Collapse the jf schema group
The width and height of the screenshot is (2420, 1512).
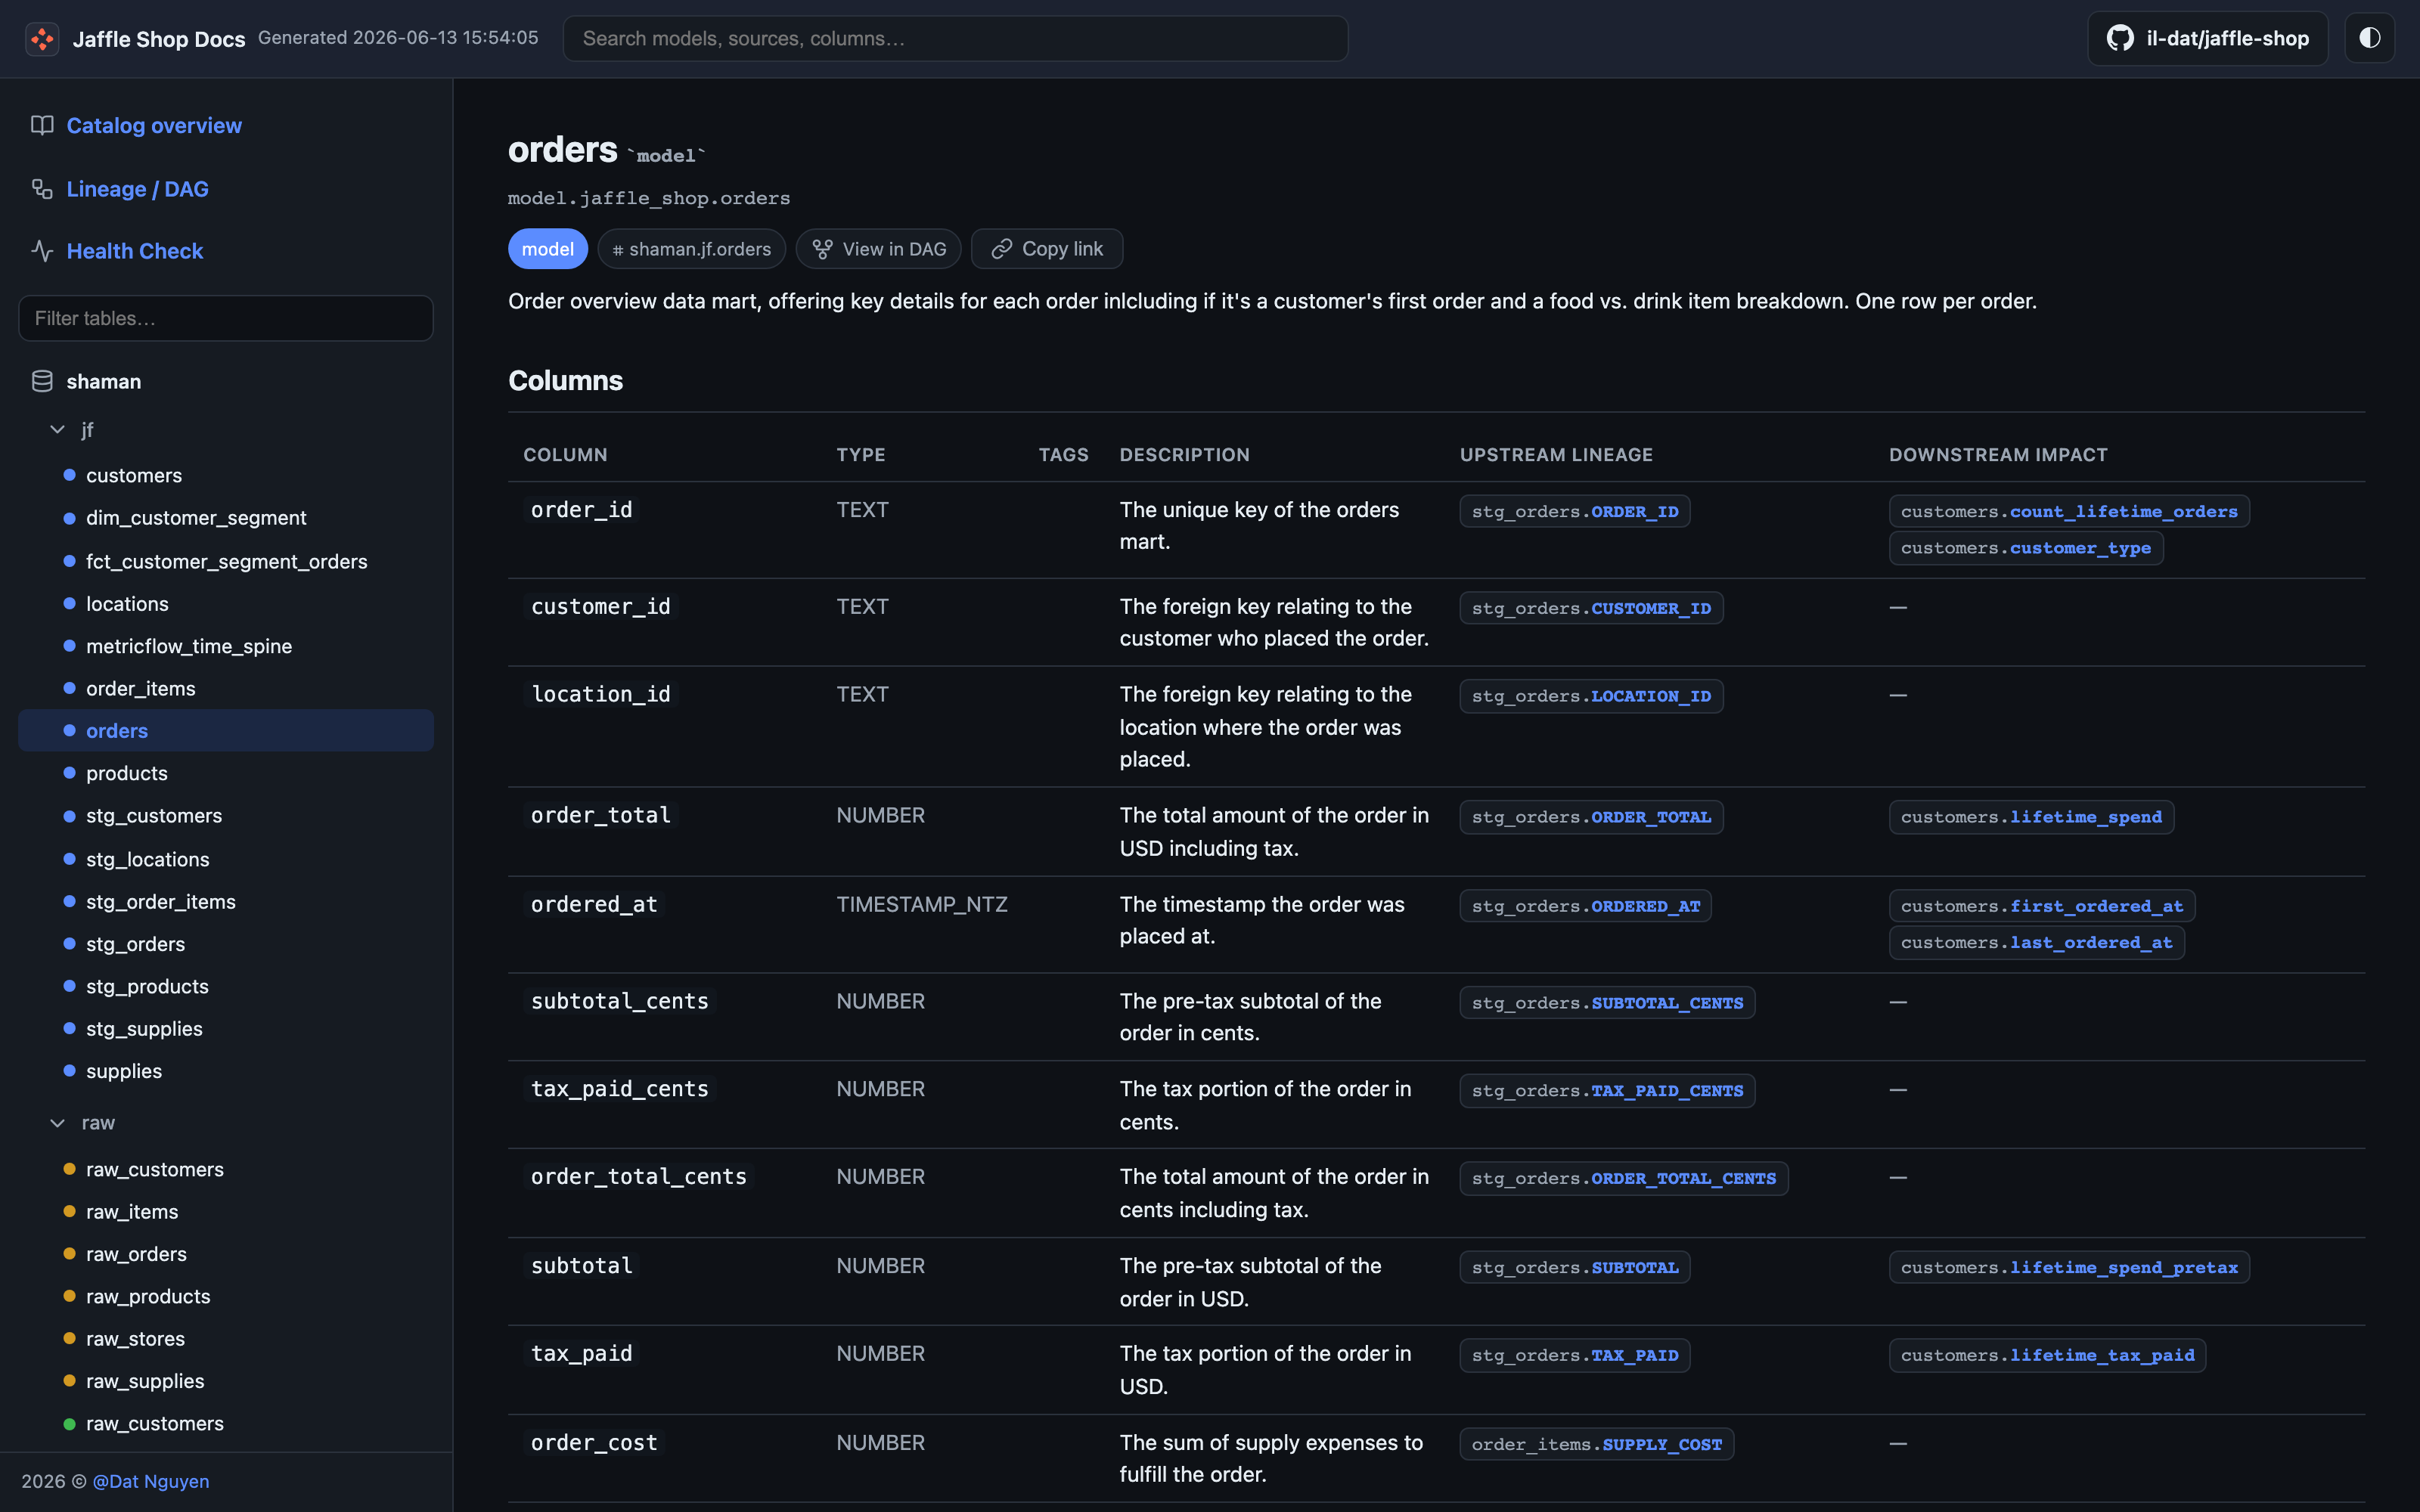click(x=58, y=429)
